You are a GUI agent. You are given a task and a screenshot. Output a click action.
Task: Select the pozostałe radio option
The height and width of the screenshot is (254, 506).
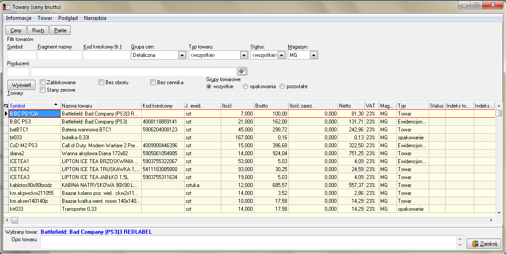point(282,86)
